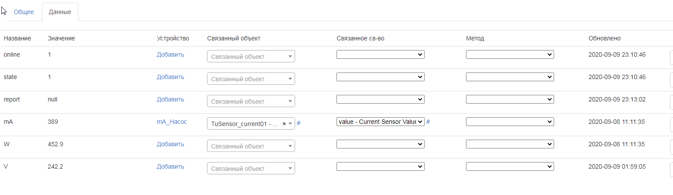Screen dimensions: 673x195
Task: Click Добавить in the V row
Action: click(170, 166)
